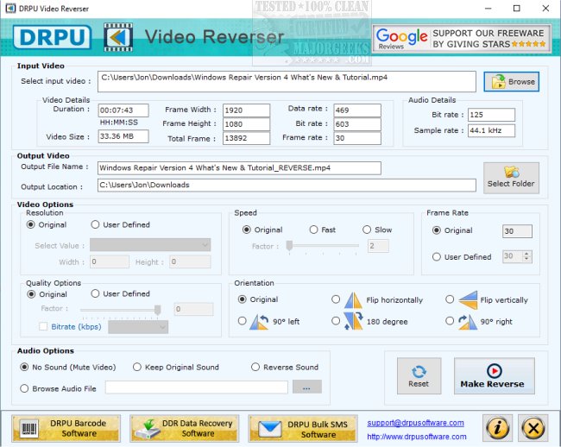Select Flip vertically radio button
Screen dimensions: 561x447
click(x=450, y=299)
